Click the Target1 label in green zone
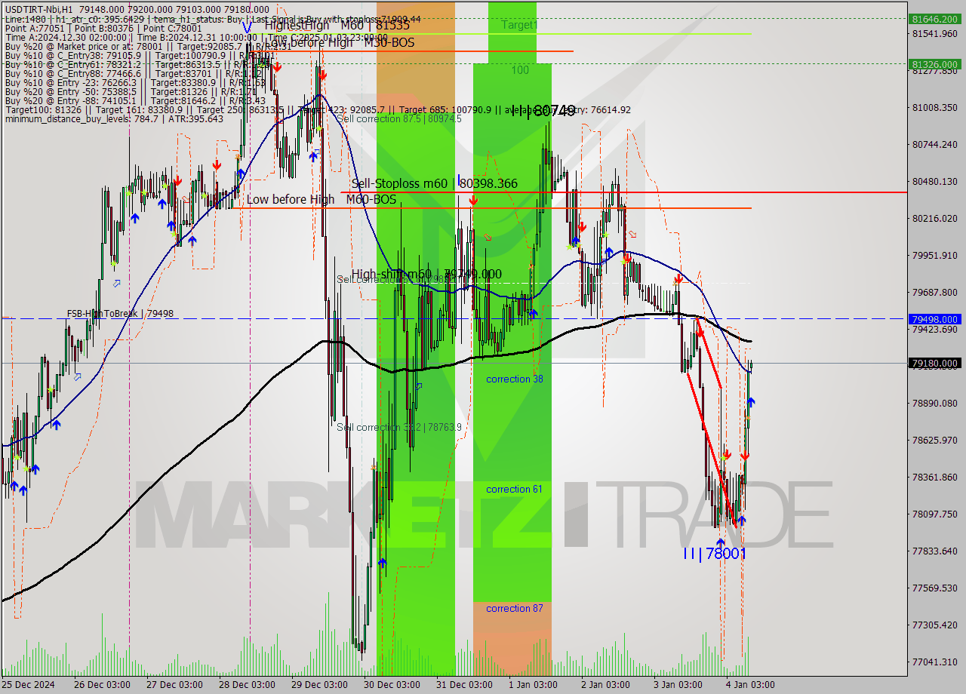Viewport: 966px width, 694px height. (x=519, y=25)
